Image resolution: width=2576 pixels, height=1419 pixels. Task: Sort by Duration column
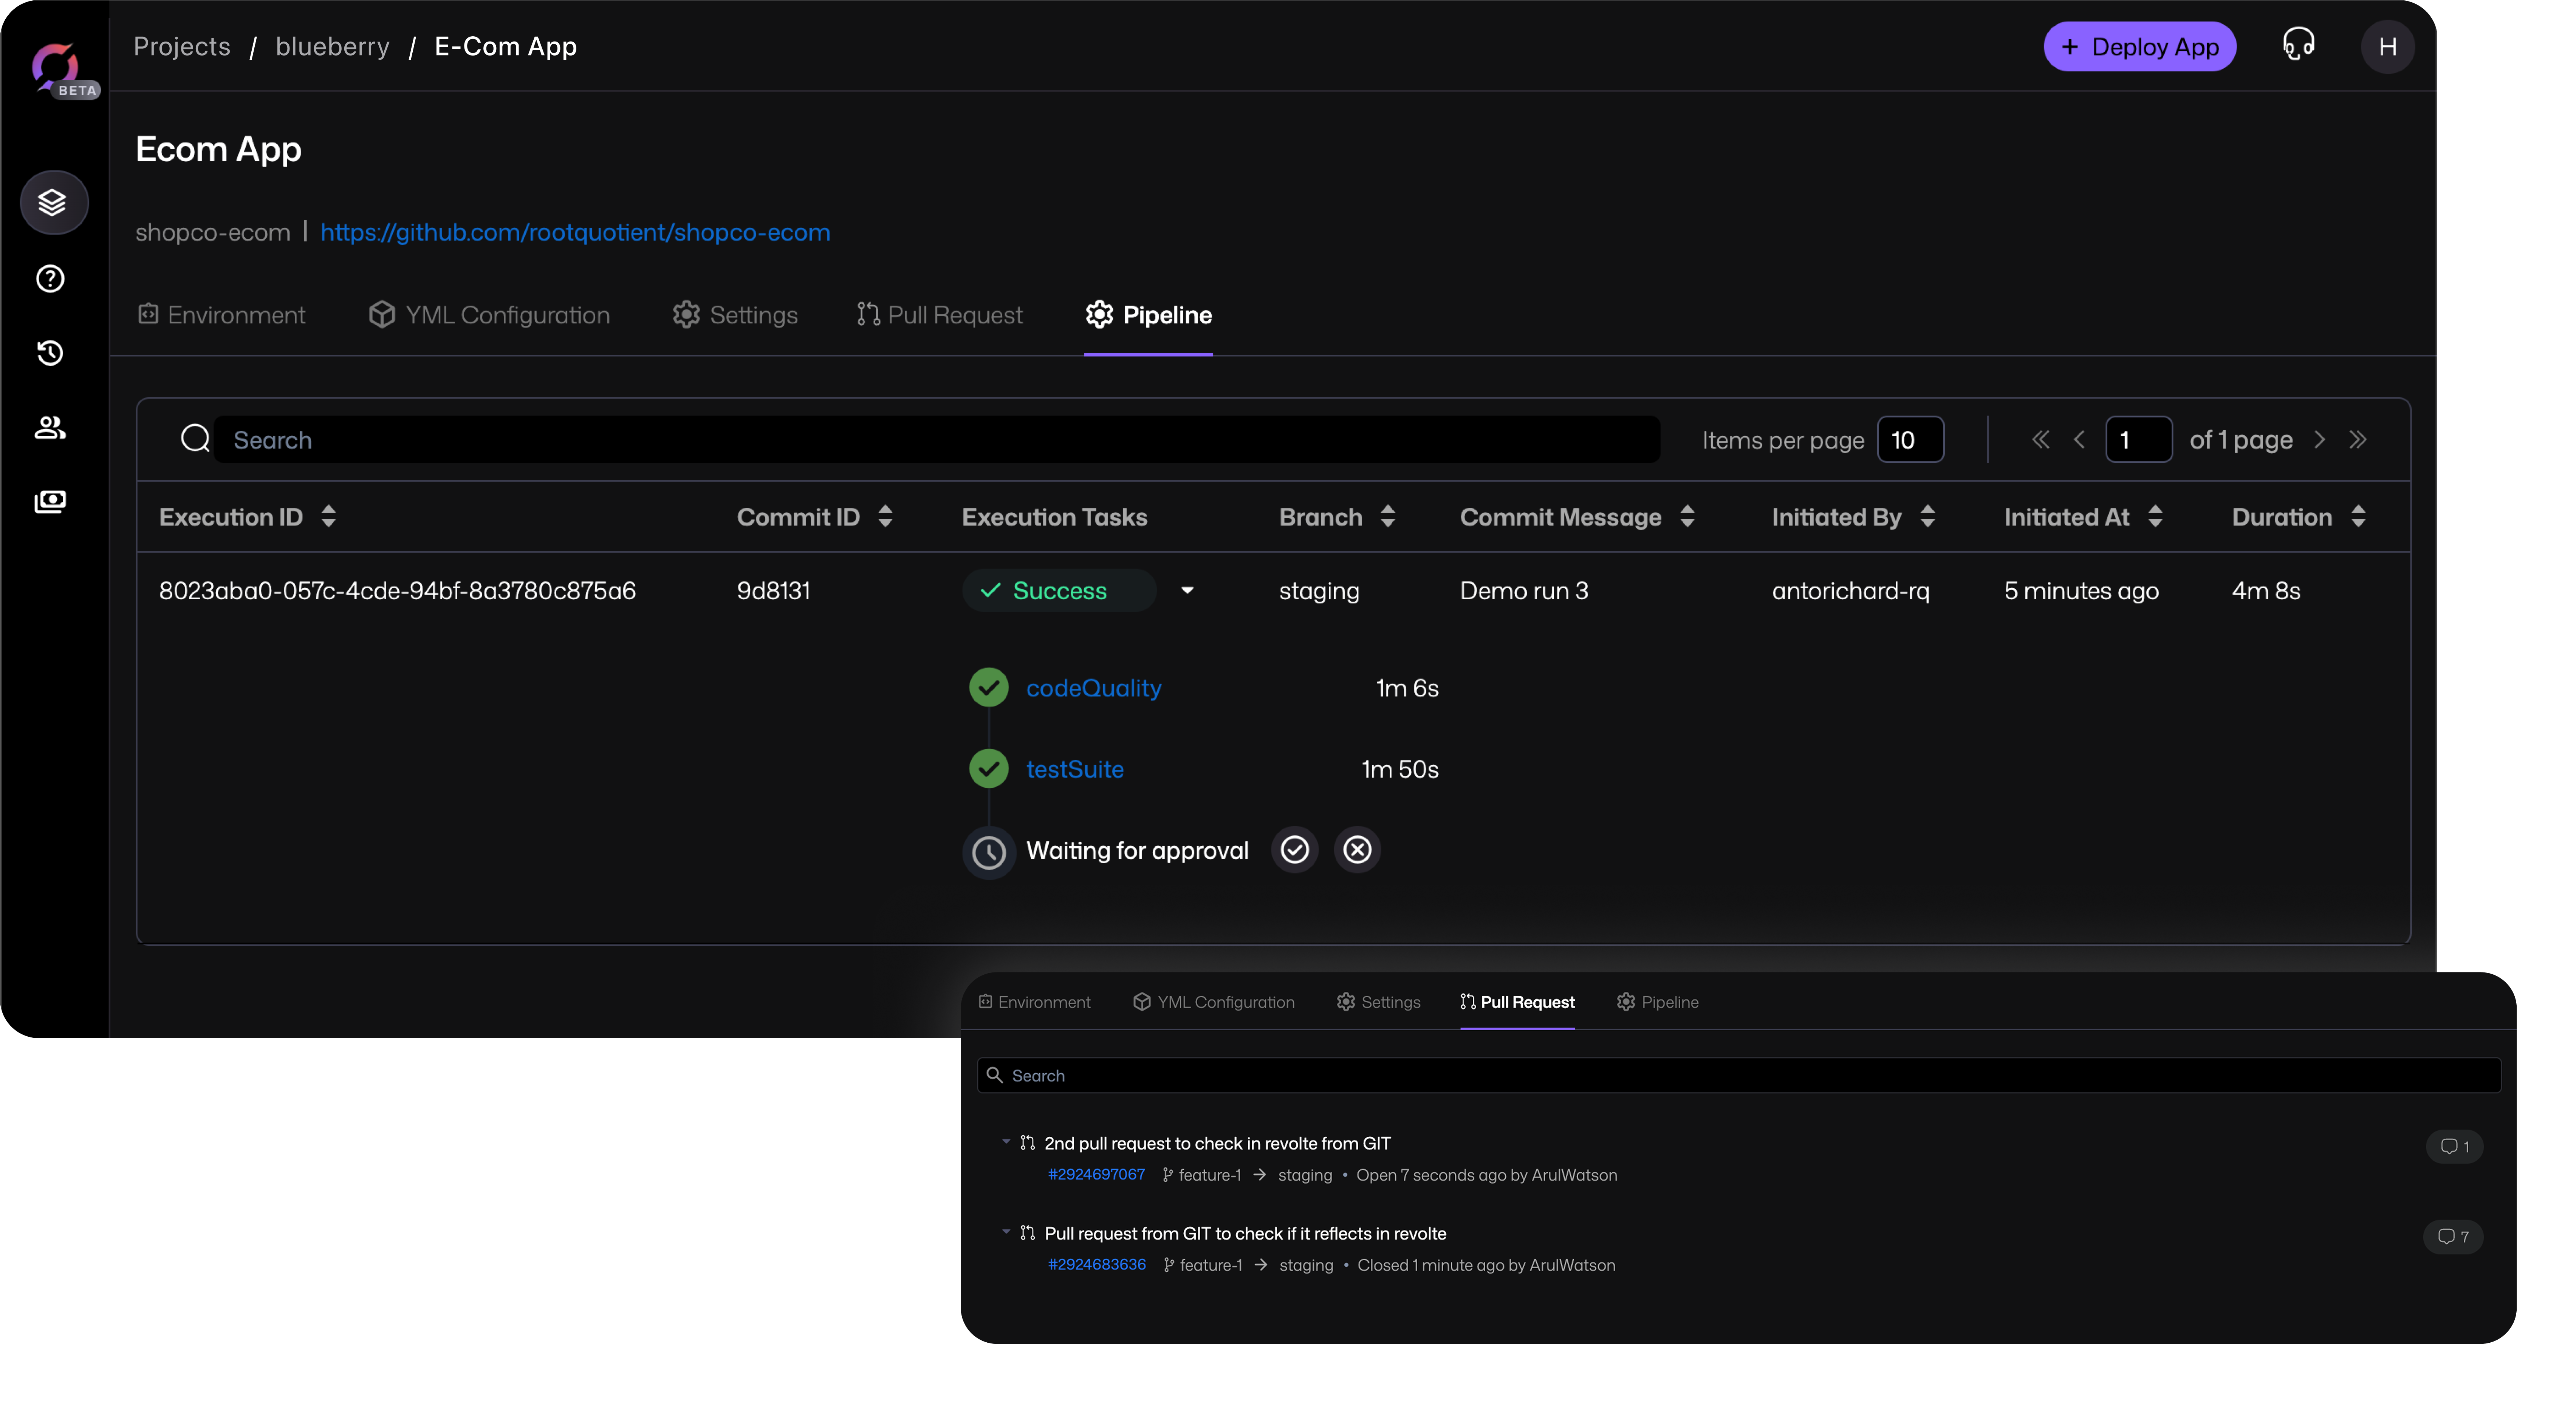click(x=2358, y=517)
